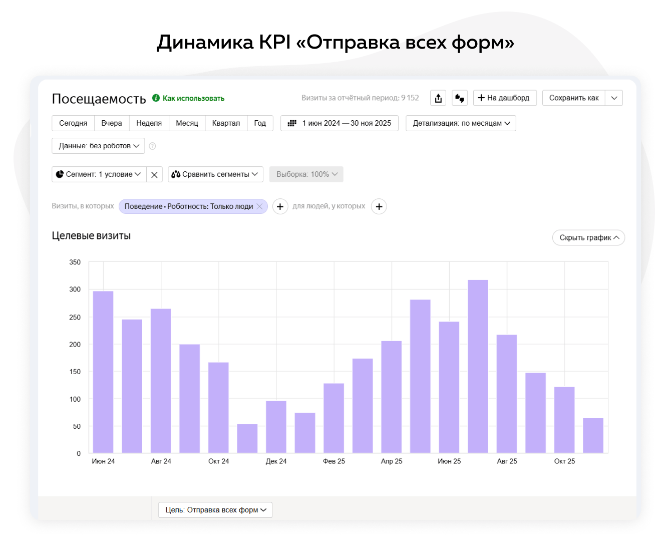Open the 'Данные: без роботов' dropdown
This screenshot has height=550, width=671.
pos(98,146)
